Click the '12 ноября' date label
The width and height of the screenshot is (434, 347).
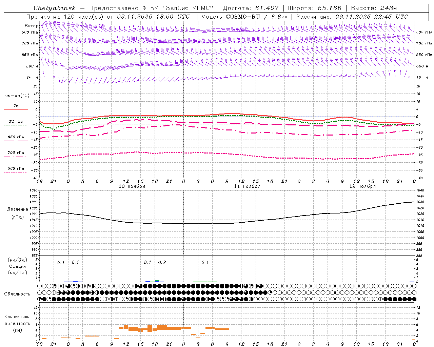coord(362,186)
